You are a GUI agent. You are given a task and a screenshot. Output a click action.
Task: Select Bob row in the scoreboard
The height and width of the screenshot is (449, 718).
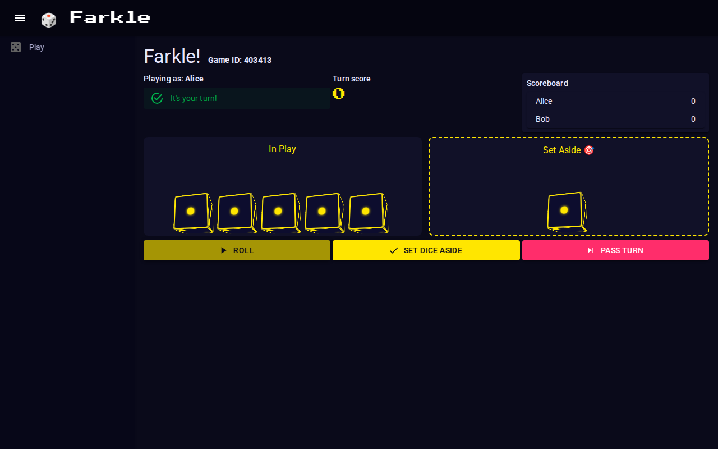(x=615, y=119)
